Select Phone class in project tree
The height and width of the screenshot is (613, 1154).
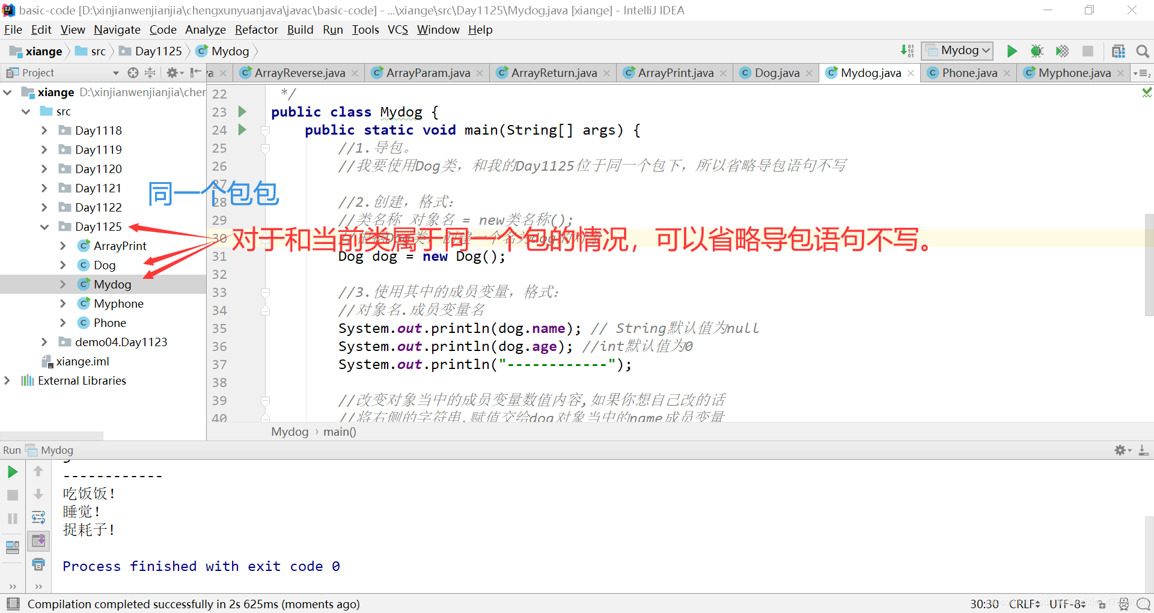pyautogui.click(x=109, y=323)
